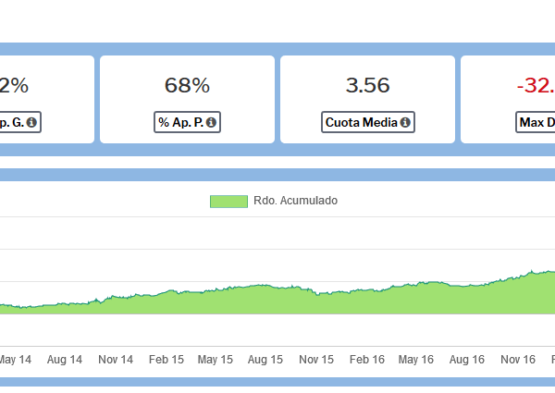Viewport: 555px width, 393px height.
Task: Click the May 15 axis label
Action: [216, 360]
